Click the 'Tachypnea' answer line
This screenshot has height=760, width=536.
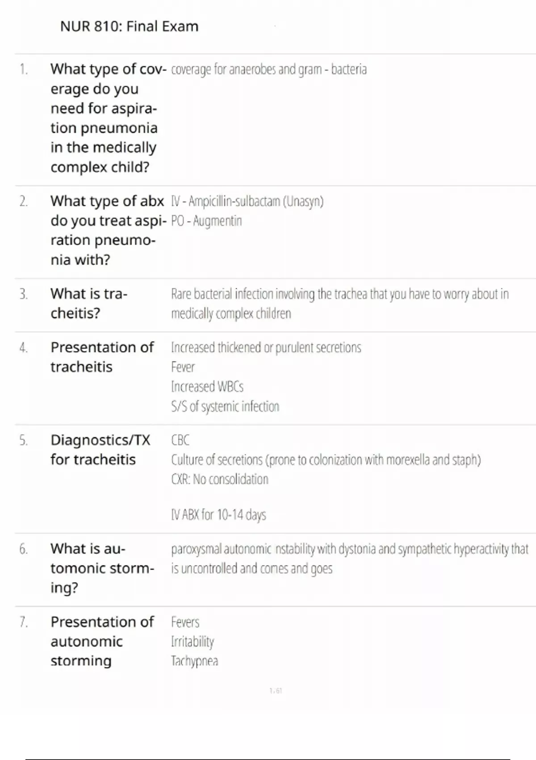tap(194, 661)
